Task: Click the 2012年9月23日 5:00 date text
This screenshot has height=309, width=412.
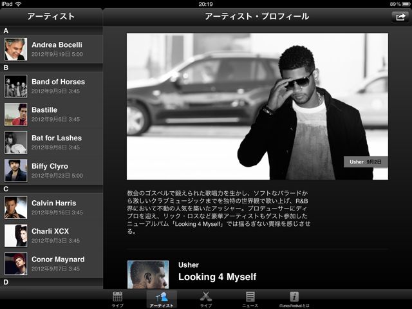Action: pos(57,176)
